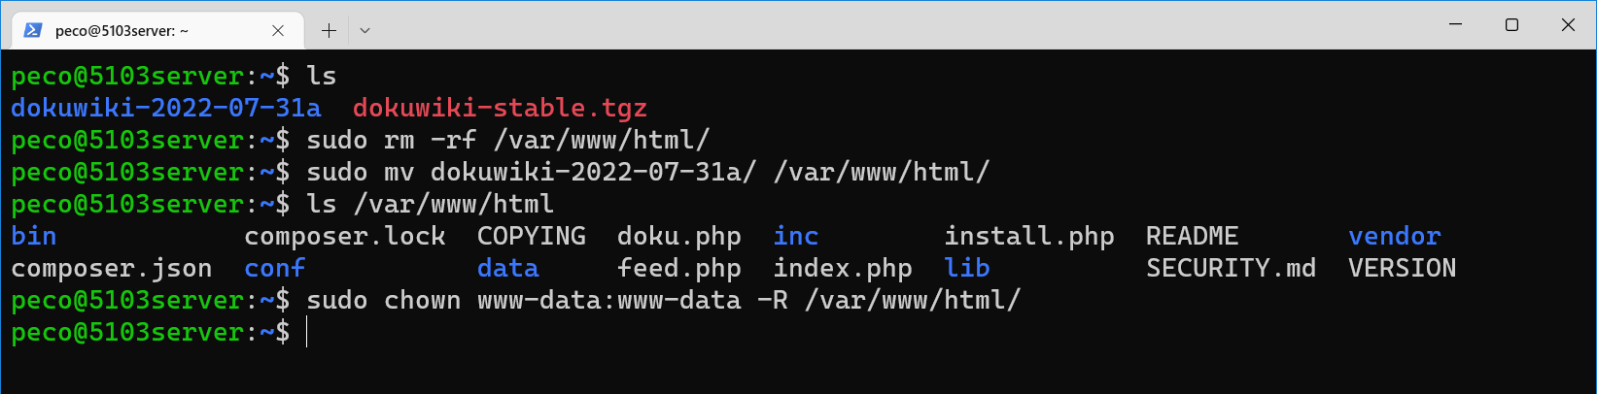
Task: Expand the new tab profile dropdown
Action: tap(365, 30)
